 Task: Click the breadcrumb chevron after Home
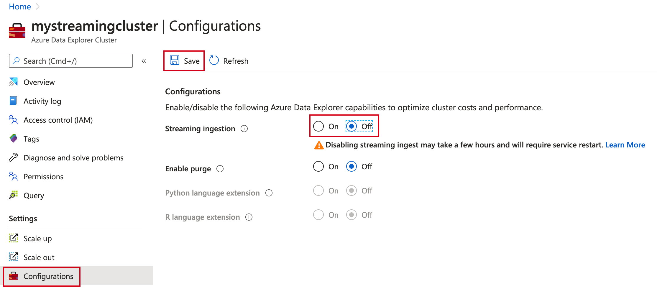(x=38, y=6)
